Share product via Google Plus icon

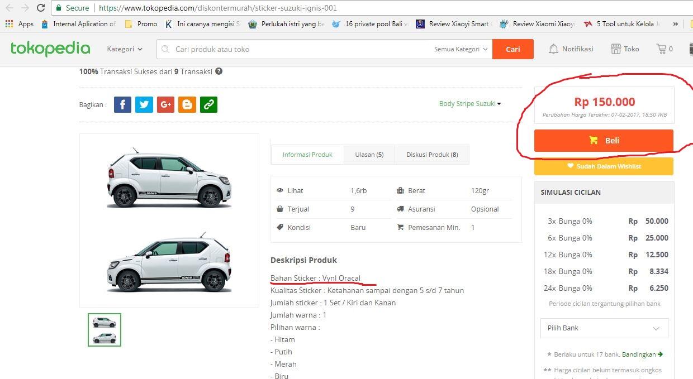pyautogui.click(x=165, y=104)
